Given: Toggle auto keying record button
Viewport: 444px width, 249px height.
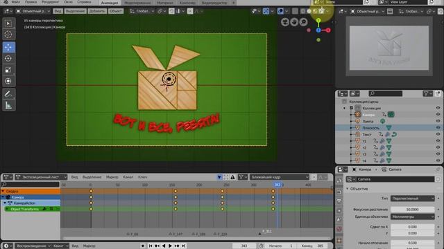Looking at the screenshot, I should (x=142, y=246).
